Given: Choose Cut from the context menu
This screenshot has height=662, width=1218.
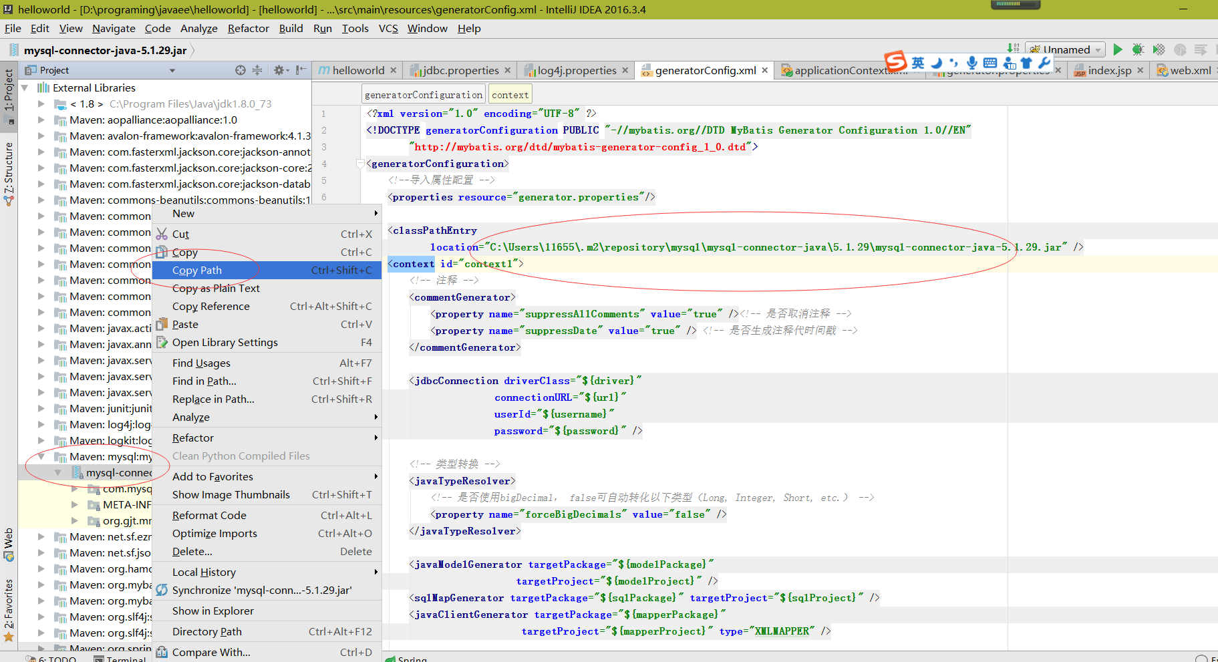Looking at the screenshot, I should tap(267, 234).
